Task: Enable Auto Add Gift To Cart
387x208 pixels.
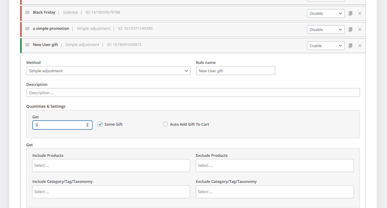Action: 165,124
